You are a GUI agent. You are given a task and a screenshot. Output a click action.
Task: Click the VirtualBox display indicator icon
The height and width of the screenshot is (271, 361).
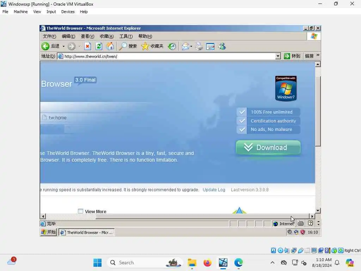[314, 251]
